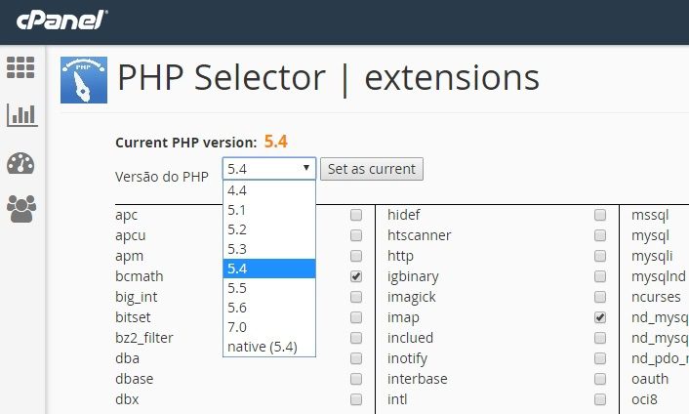The height and width of the screenshot is (414, 689).
Task: Select version 7.0 from the list
Action: pyautogui.click(x=269, y=327)
